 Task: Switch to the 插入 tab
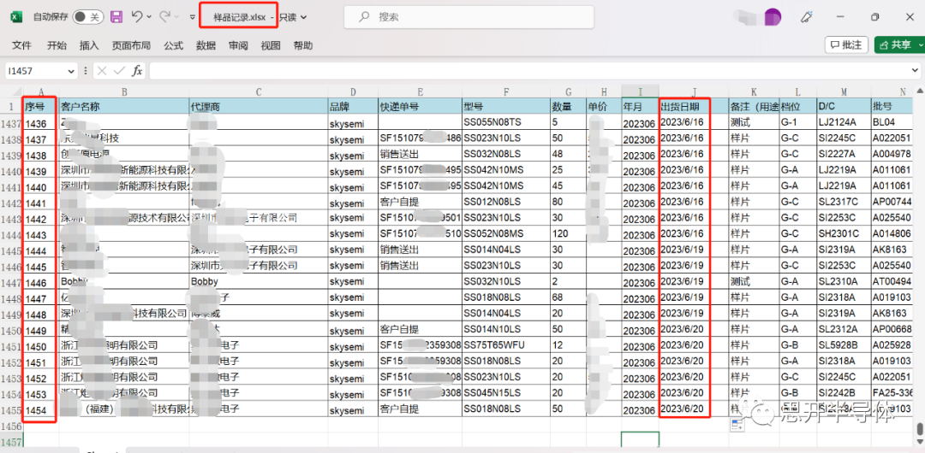click(89, 45)
